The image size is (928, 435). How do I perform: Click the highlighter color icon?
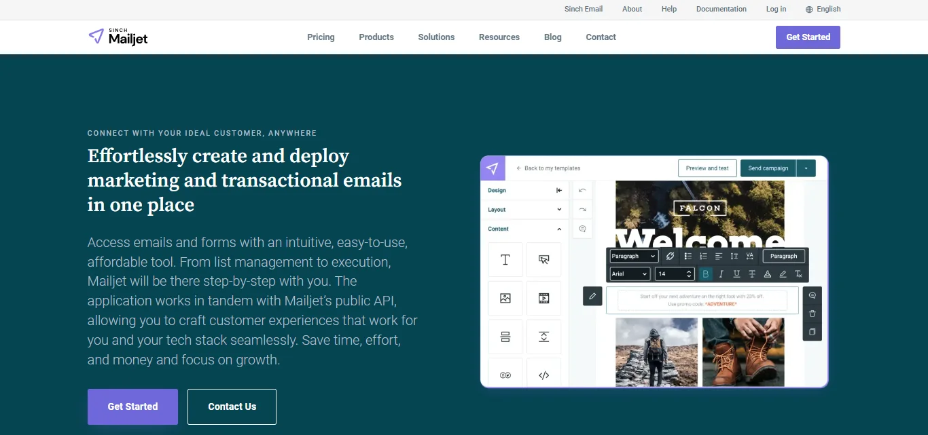tap(783, 274)
